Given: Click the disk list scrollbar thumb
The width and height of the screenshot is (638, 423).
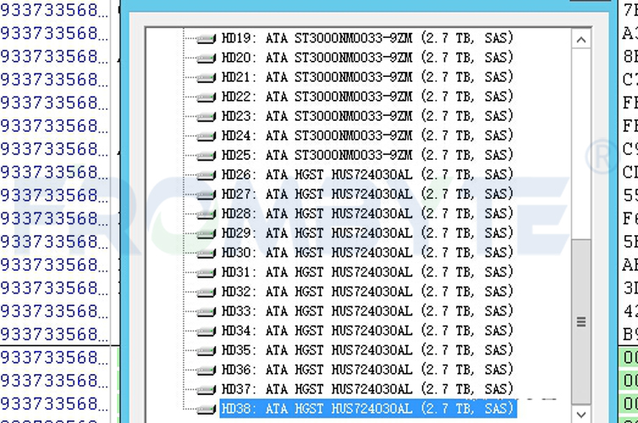Looking at the screenshot, I should point(581,321).
